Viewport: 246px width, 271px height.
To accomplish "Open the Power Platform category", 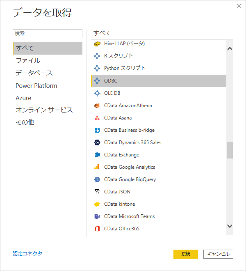I will (36, 86).
